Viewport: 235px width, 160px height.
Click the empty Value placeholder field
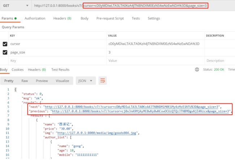(155, 61)
